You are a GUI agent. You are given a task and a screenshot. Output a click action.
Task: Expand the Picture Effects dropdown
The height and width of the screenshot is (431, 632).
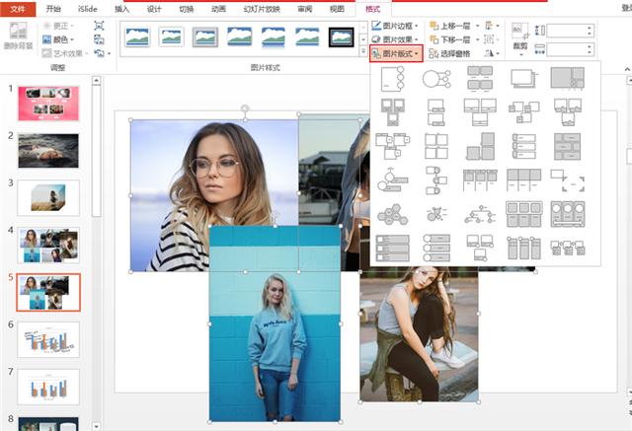[395, 39]
